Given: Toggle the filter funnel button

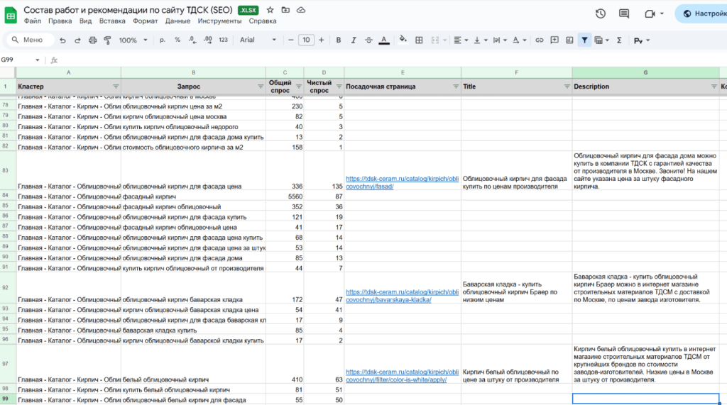Looking at the screenshot, I should [x=585, y=40].
